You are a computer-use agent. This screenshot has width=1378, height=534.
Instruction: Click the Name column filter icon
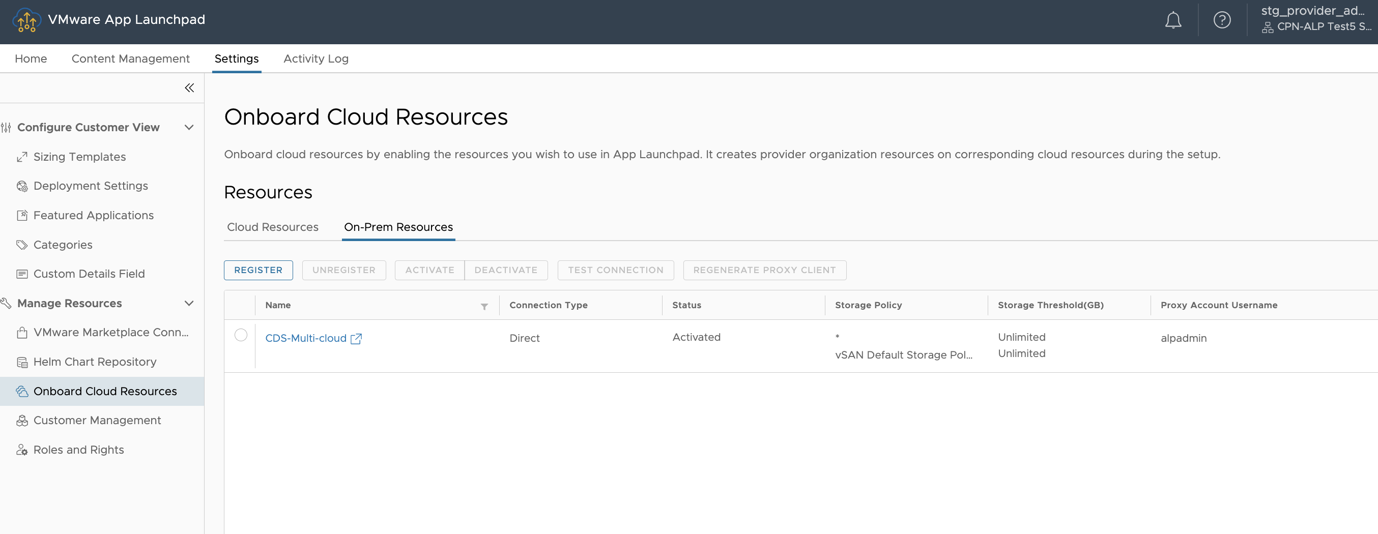tap(483, 306)
